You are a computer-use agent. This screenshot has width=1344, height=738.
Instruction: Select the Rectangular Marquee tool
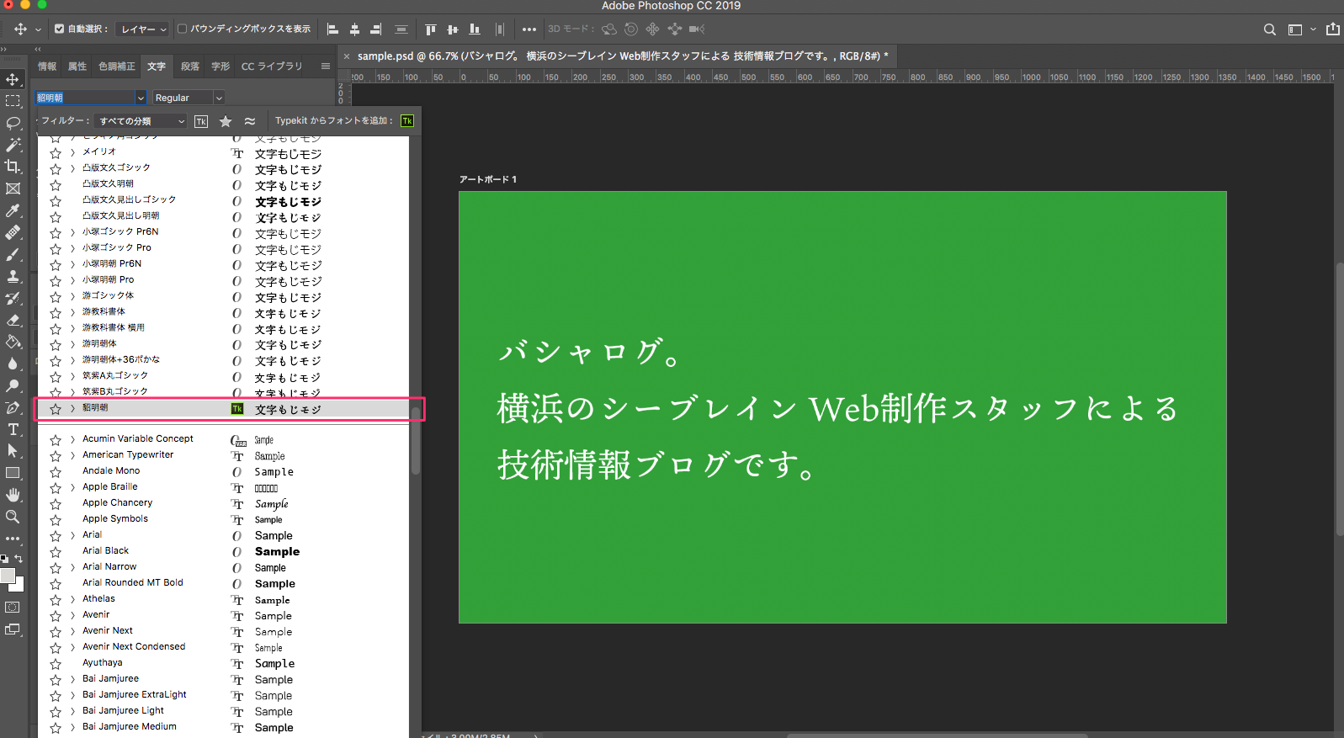coord(13,101)
